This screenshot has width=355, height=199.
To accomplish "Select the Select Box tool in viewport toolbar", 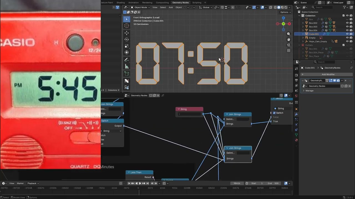I will click(x=127, y=19).
